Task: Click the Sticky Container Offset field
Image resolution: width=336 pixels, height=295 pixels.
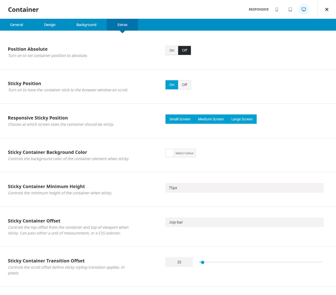Action: point(244,222)
